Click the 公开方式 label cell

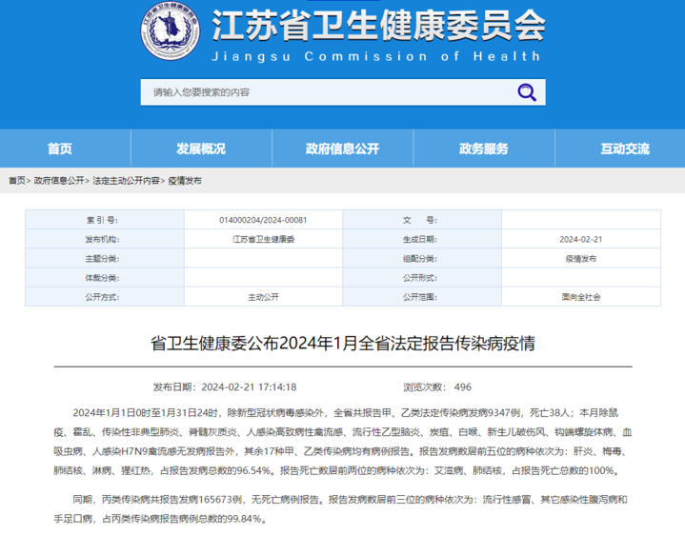105,297
